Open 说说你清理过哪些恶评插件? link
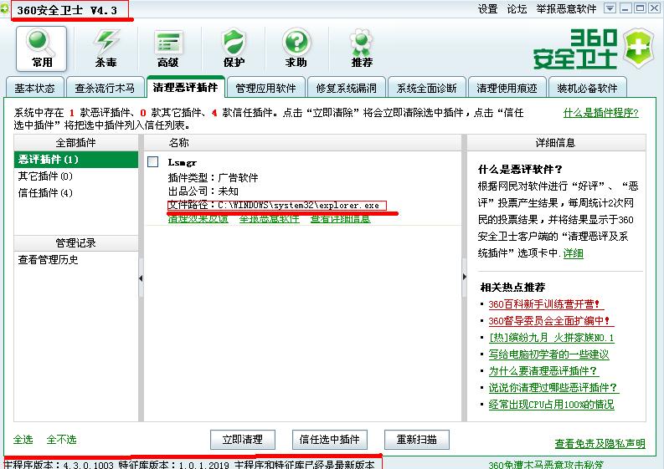Screen dimensions: 664x469 coord(553,388)
